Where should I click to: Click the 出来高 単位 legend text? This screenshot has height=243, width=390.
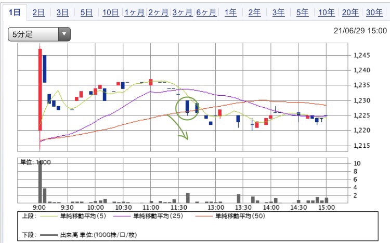tap(98, 235)
